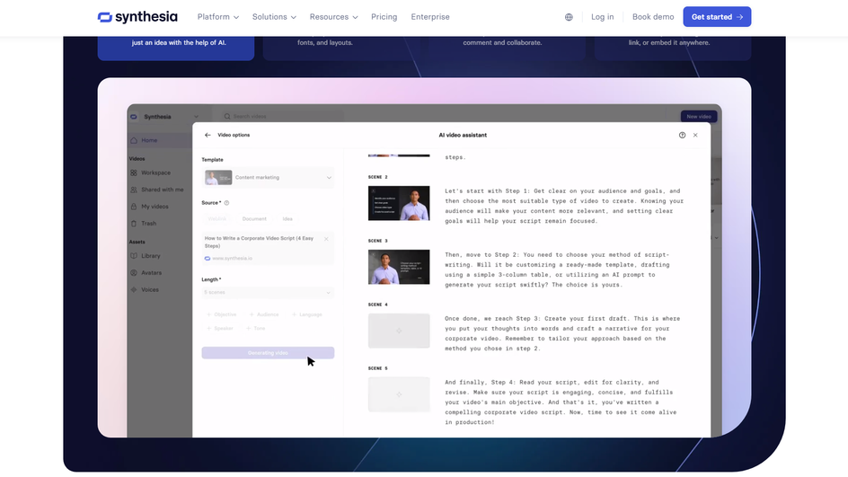Image resolution: width=848 pixels, height=477 pixels.
Task: Click the Trash icon in the sidebar
Action: coord(134,224)
